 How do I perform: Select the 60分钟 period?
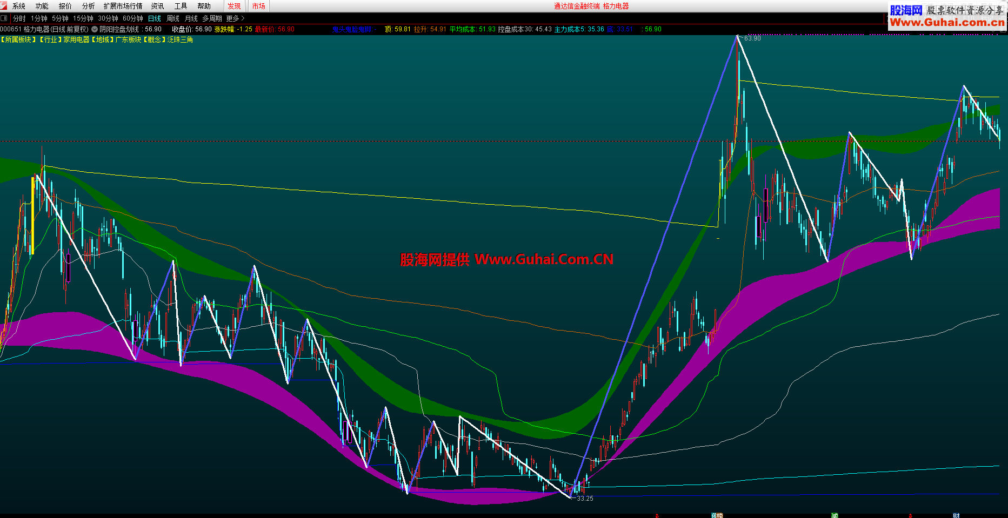tap(133, 18)
